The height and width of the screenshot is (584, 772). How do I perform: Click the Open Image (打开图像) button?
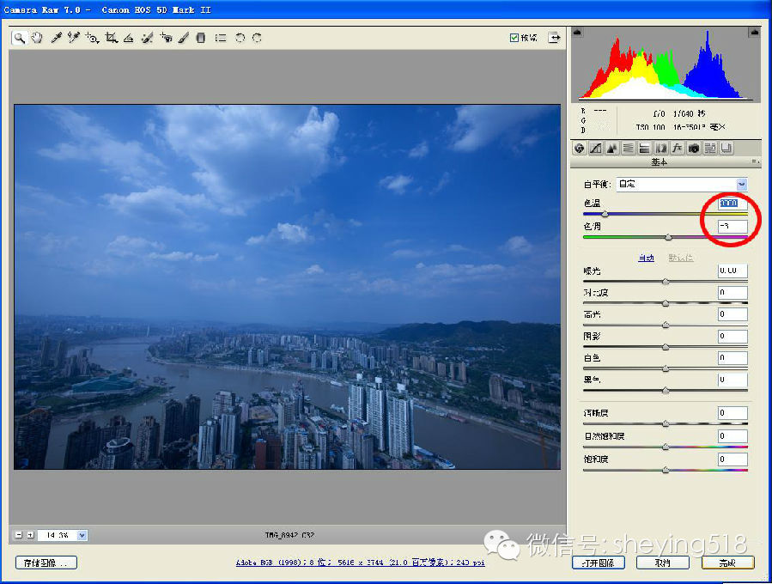click(599, 563)
